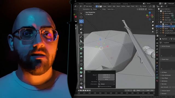Select the Loop Cut tool

[81, 61]
